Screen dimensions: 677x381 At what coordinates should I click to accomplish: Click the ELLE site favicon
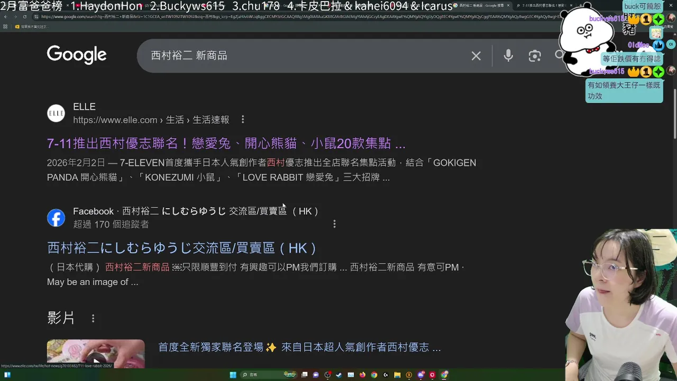56,113
